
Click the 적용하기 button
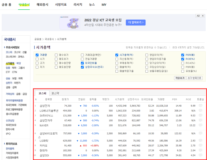(180, 78)
